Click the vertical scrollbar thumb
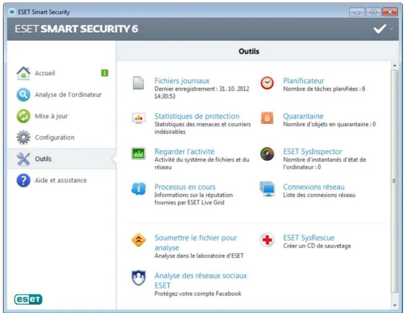404x313 pixels. 394,181
